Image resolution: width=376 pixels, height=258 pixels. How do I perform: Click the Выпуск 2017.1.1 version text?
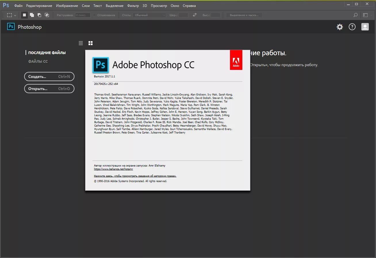pyautogui.click(x=105, y=77)
